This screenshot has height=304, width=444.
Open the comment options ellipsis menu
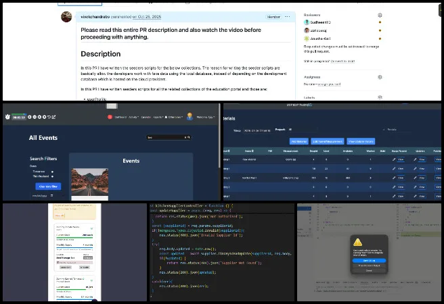coord(288,16)
